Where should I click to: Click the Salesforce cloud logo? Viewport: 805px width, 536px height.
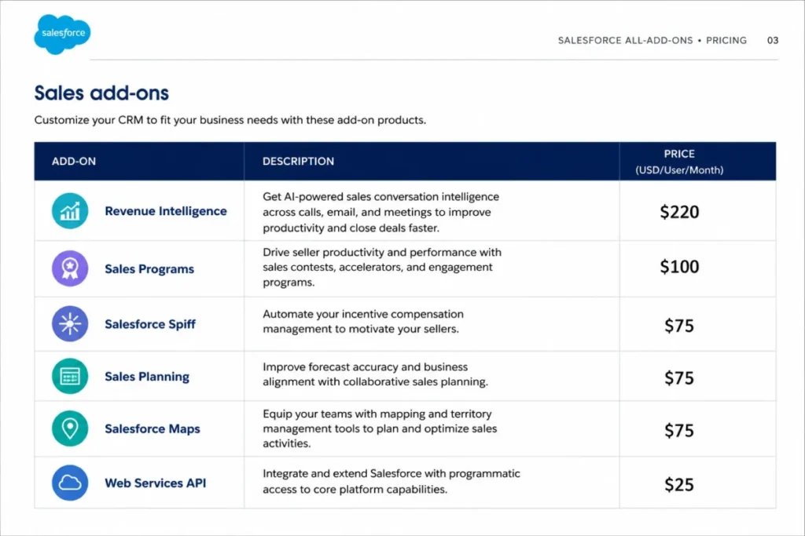click(x=62, y=34)
